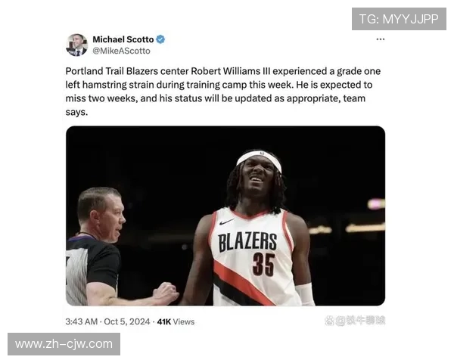
Task: Click the player's white headband
Action: [x=259, y=160]
